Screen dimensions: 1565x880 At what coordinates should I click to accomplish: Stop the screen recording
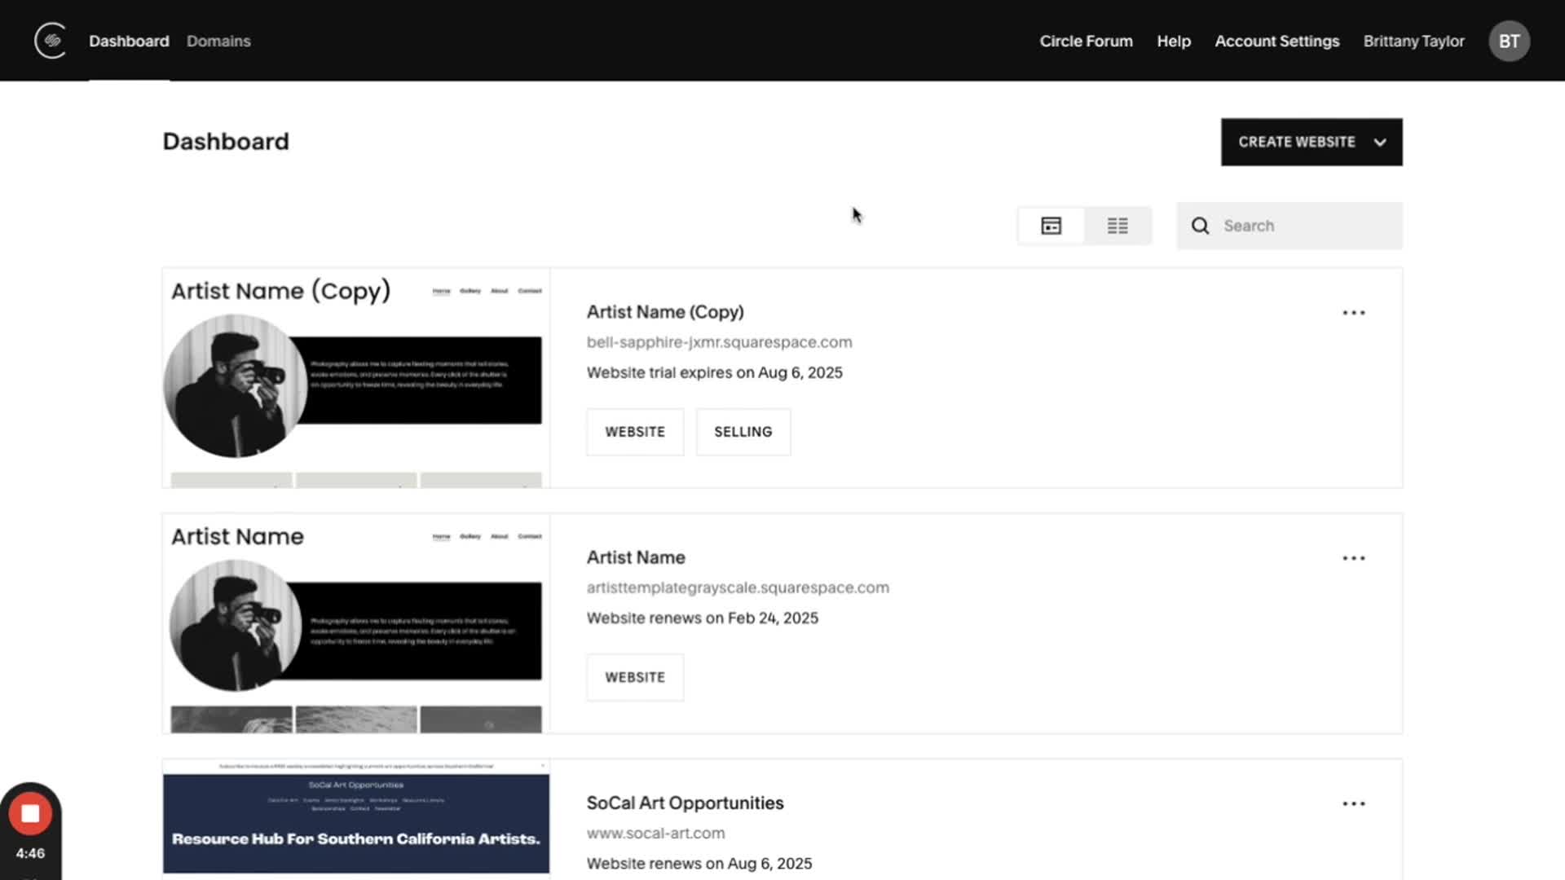click(x=30, y=813)
